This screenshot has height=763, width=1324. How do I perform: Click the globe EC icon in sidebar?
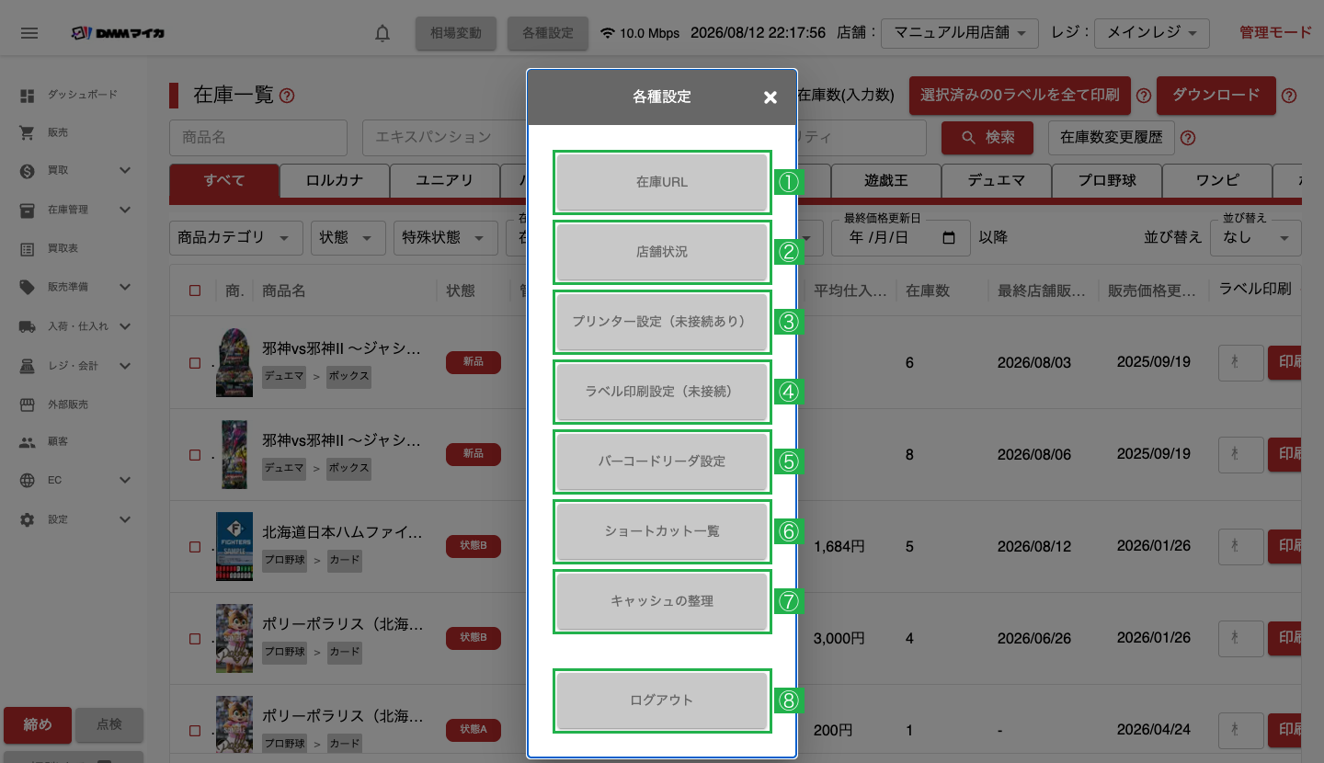click(x=28, y=480)
